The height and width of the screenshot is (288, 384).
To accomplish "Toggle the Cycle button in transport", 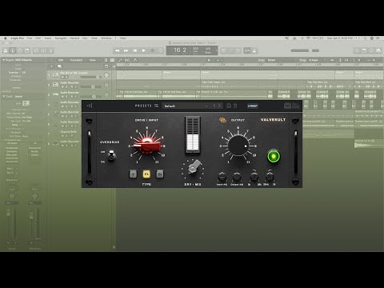I will tap(161, 50).
